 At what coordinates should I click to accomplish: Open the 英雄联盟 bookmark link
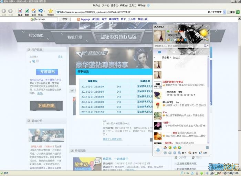coord(114,19)
